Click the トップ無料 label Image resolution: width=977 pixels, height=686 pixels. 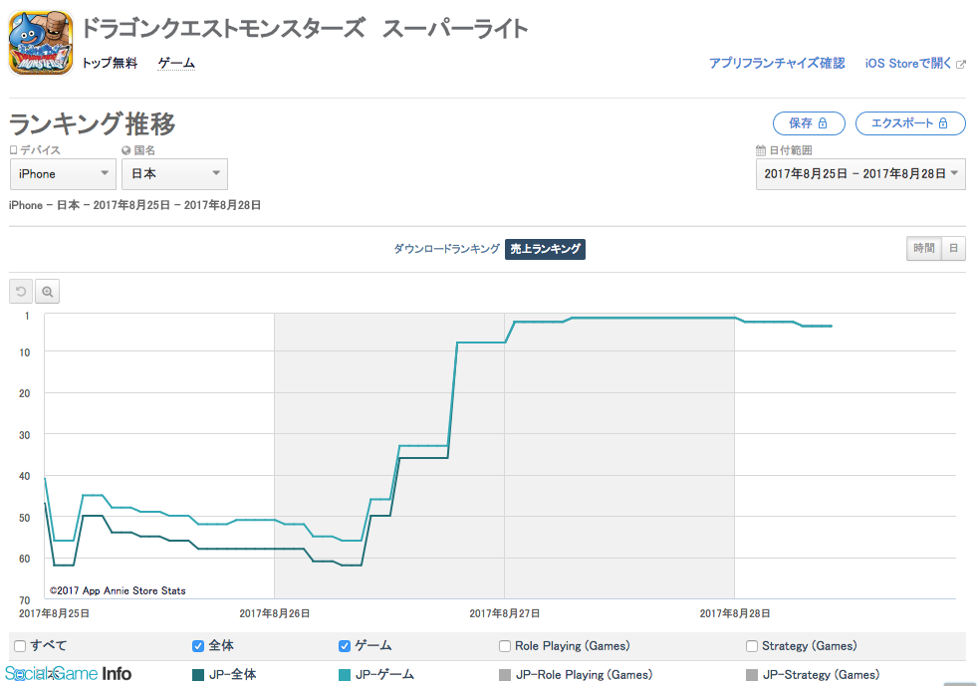pos(110,63)
